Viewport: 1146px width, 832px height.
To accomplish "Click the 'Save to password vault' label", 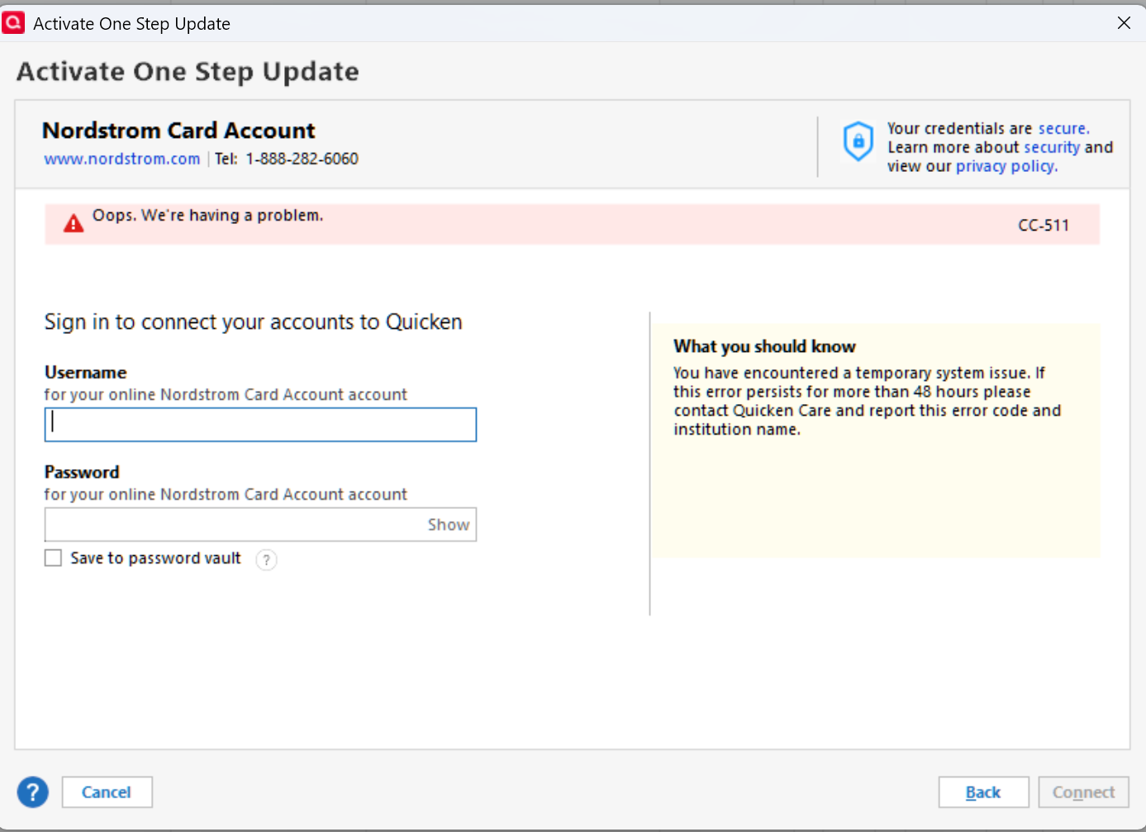I will (155, 559).
